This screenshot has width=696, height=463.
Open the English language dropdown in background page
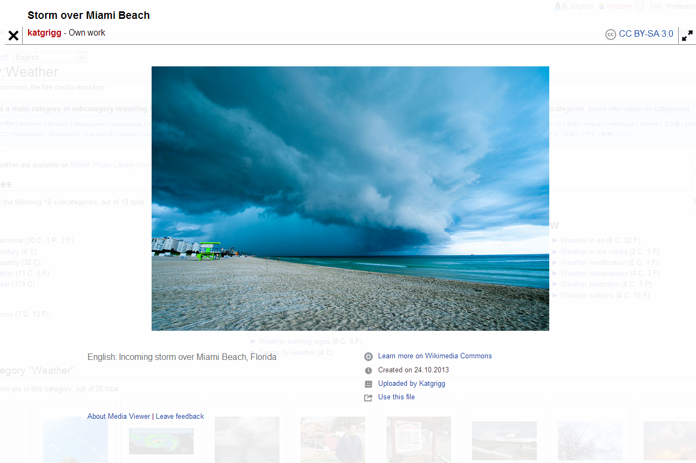50,57
